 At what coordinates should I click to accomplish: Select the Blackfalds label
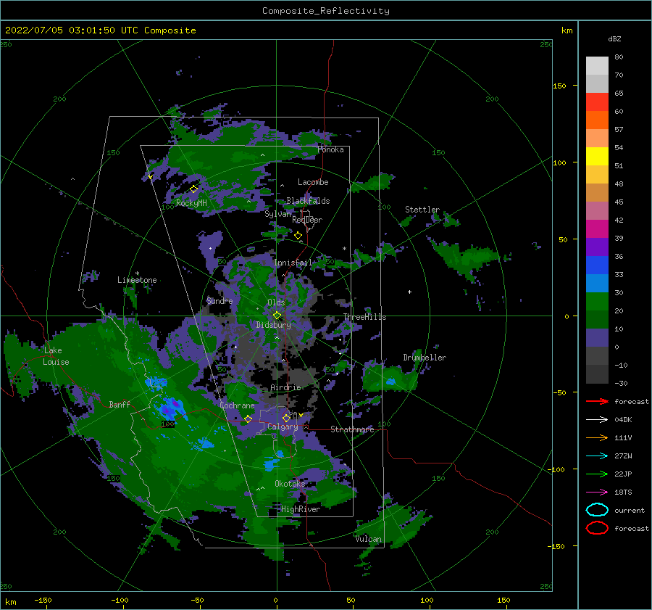click(x=308, y=201)
